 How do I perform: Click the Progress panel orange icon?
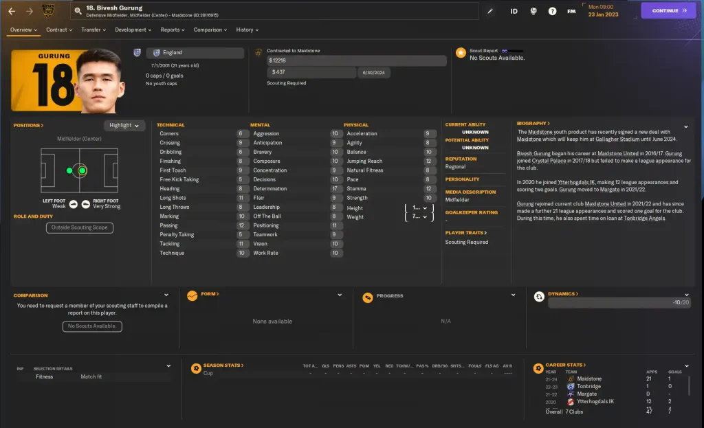coord(367,298)
